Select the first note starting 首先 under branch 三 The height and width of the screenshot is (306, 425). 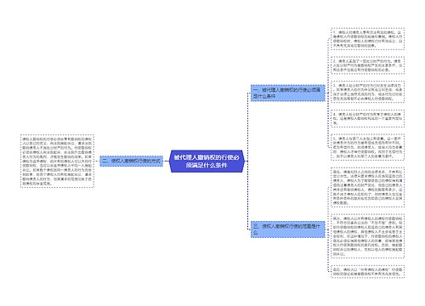click(367, 187)
